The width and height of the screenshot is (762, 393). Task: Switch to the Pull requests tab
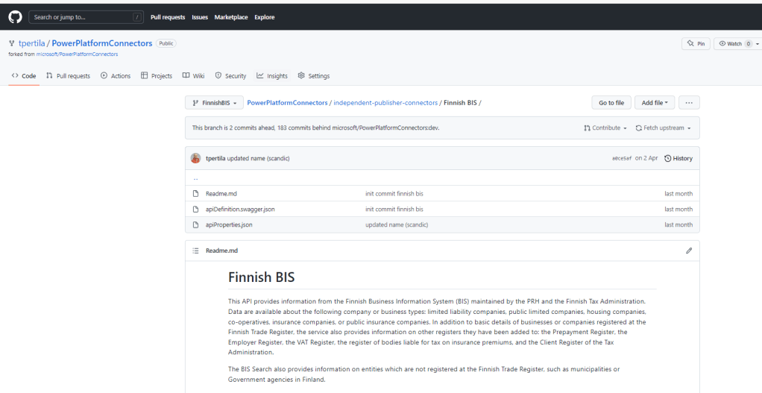[x=68, y=76]
